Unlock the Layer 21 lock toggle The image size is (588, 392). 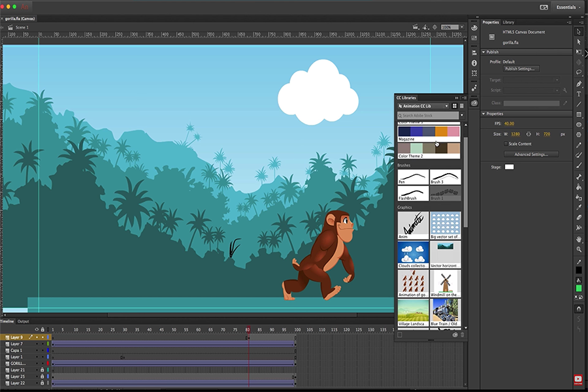click(42, 370)
